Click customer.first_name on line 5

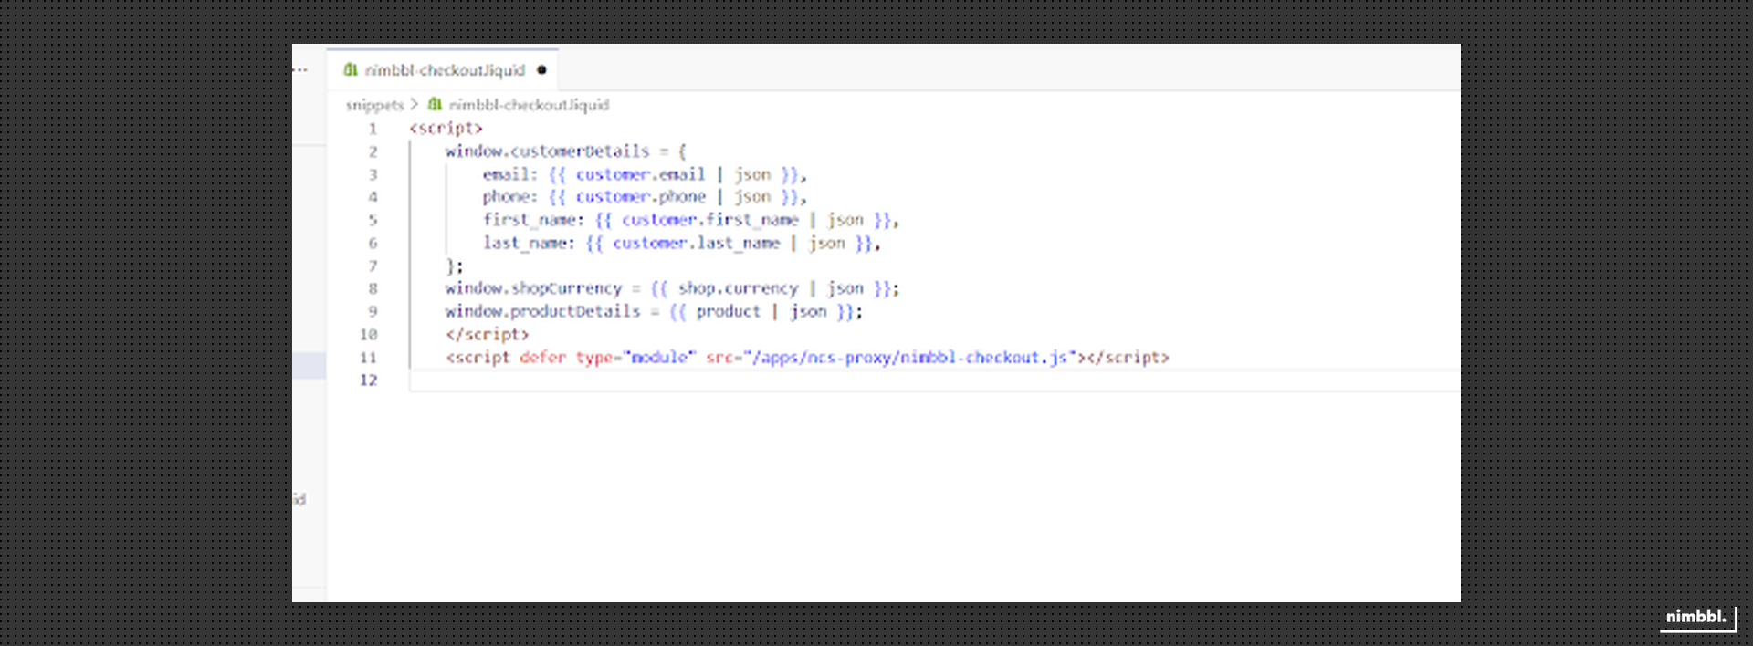click(x=710, y=220)
